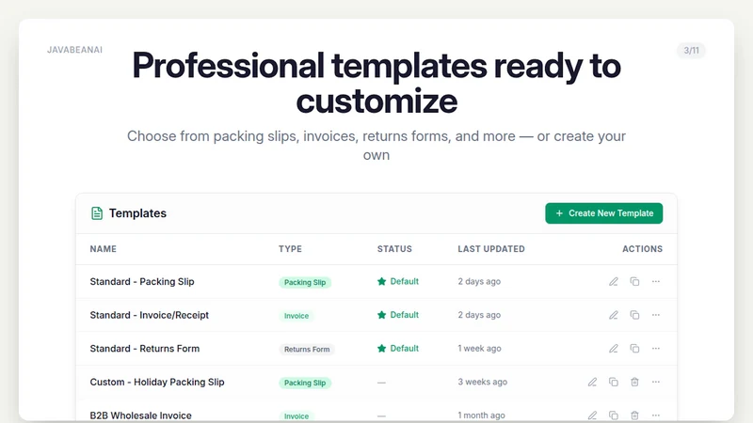Open the Custom - Holiday Packing Slip row name
753x423 pixels.
[157, 383]
